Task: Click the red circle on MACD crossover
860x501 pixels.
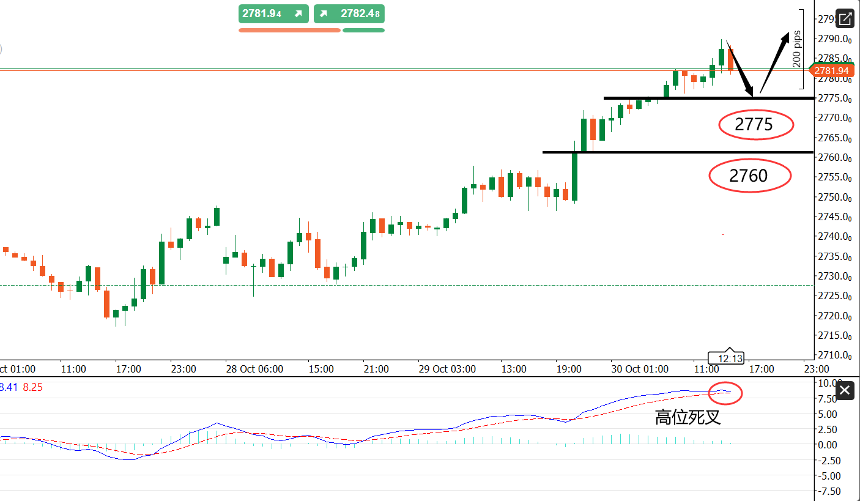Action: pos(725,392)
